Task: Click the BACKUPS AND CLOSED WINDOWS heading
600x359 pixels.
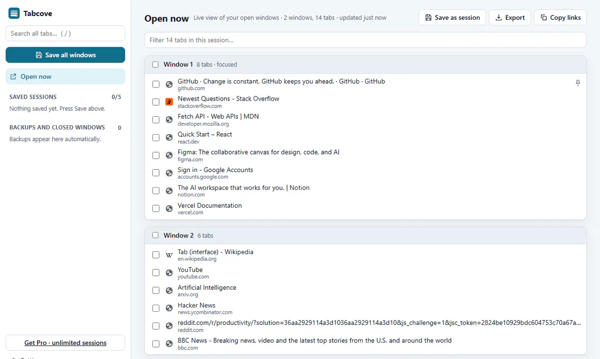Action: pos(57,128)
